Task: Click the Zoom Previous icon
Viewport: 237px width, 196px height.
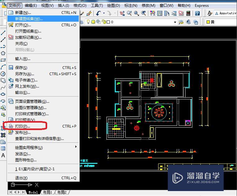Action: coord(143,13)
